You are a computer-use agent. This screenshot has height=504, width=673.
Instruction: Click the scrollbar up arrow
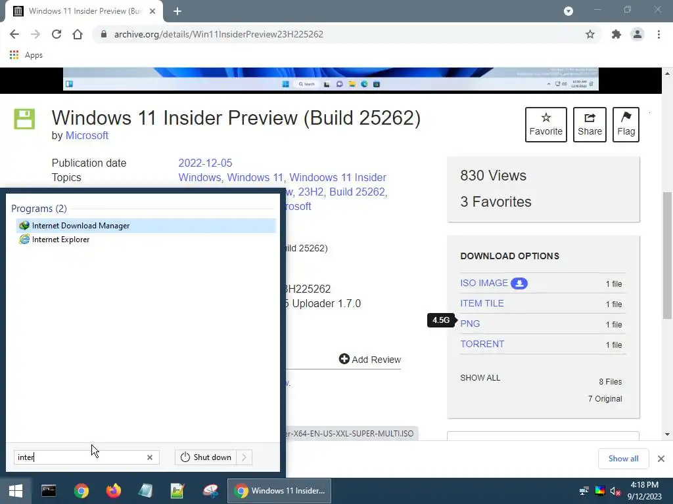coord(667,73)
